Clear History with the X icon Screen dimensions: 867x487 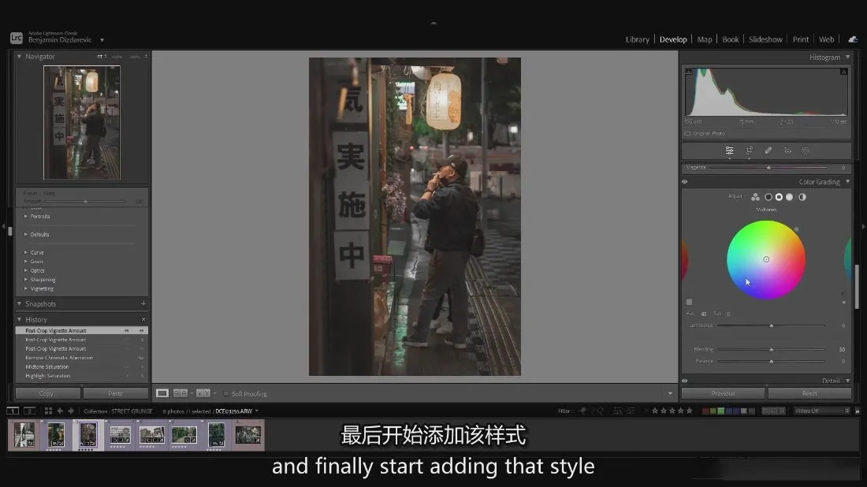143,319
